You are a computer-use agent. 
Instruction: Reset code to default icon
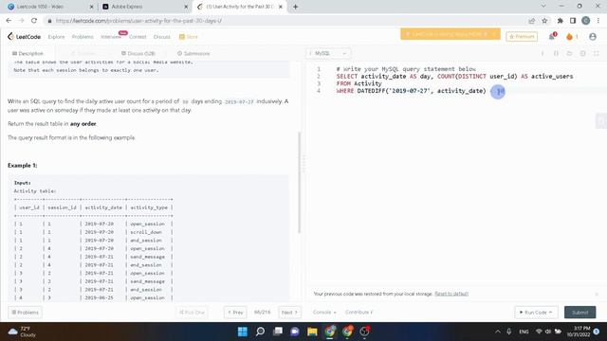(x=569, y=53)
